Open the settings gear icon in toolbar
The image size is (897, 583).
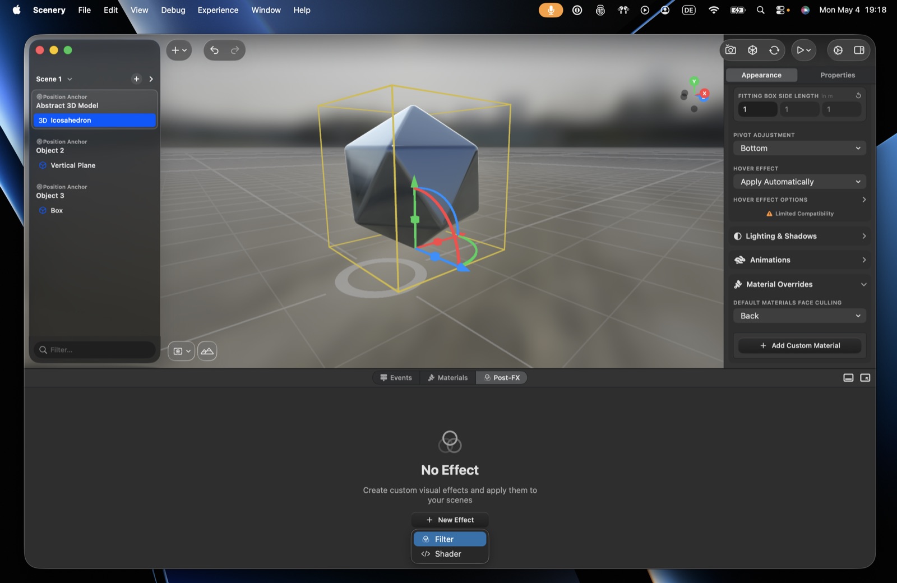click(838, 50)
